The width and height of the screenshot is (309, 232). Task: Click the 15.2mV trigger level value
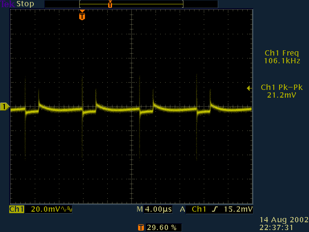[241, 210]
